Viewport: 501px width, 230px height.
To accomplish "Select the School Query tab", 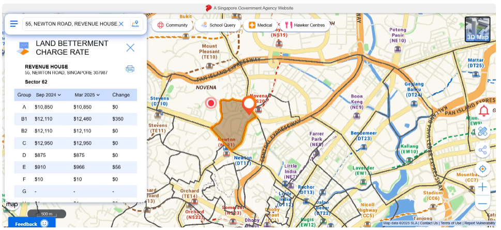I will 218,25.
